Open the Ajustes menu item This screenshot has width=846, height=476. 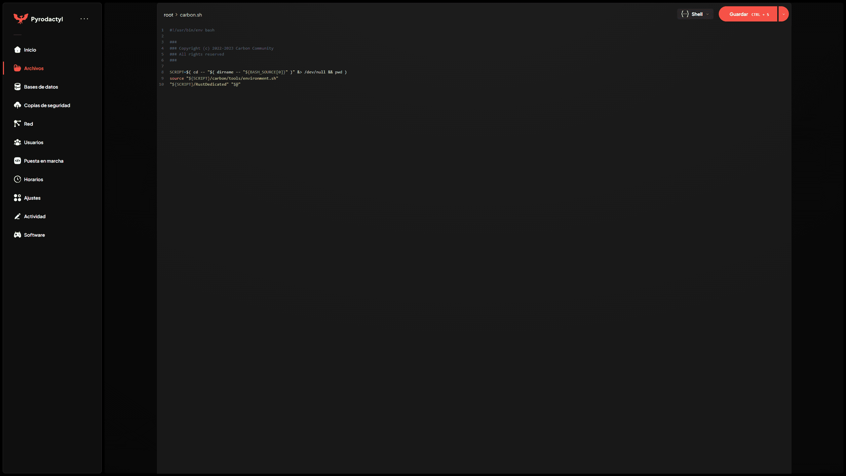(32, 198)
